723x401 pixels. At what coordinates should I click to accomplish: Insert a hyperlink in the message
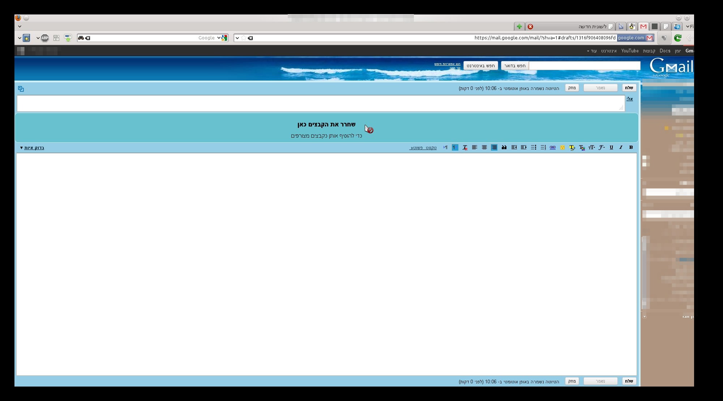(x=553, y=147)
